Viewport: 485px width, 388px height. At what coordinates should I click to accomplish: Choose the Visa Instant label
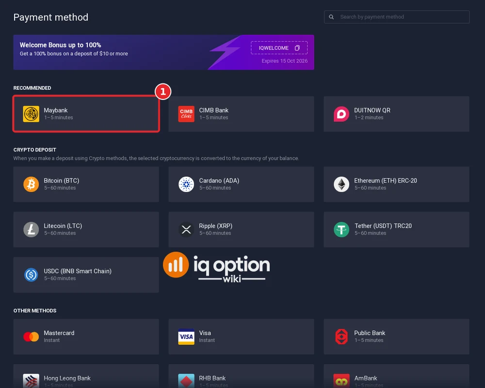tap(207, 336)
